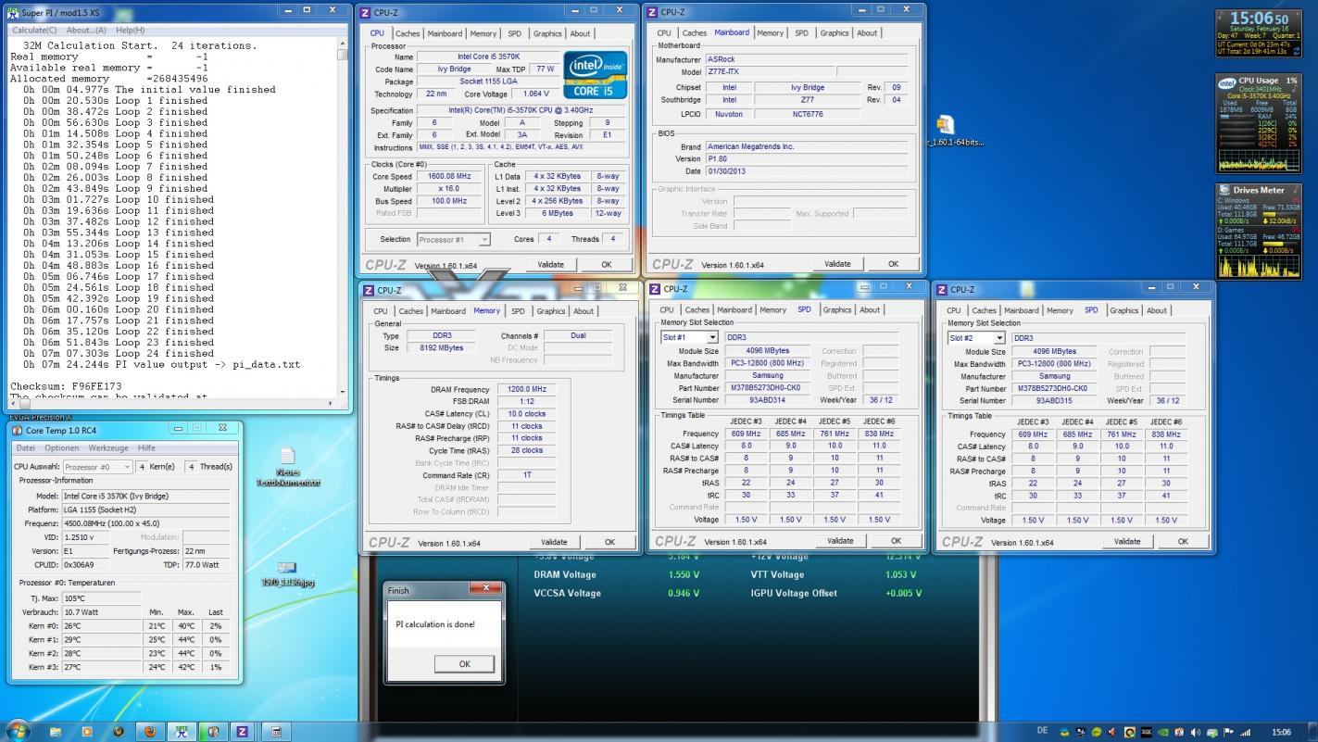Select the 3570 jpg image desktop icon
The height and width of the screenshot is (742, 1318).
[287, 573]
